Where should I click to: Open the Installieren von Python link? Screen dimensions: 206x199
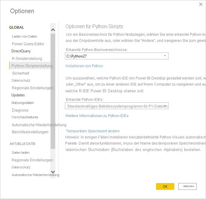tap(84, 66)
